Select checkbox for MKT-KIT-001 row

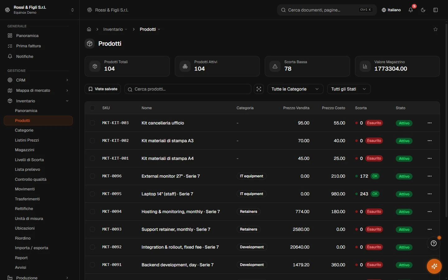(92, 158)
